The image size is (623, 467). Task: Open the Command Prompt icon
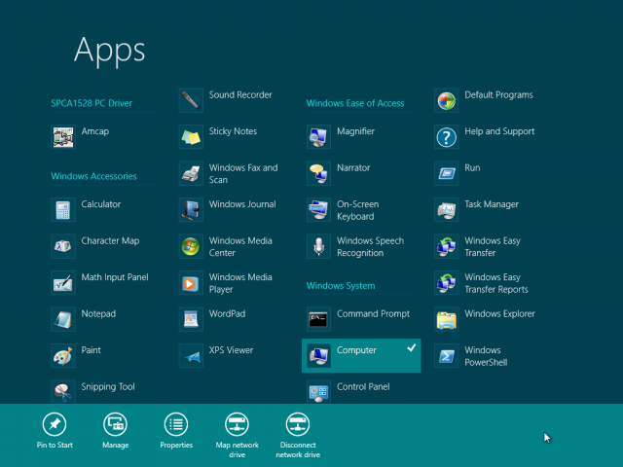[319, 320]
